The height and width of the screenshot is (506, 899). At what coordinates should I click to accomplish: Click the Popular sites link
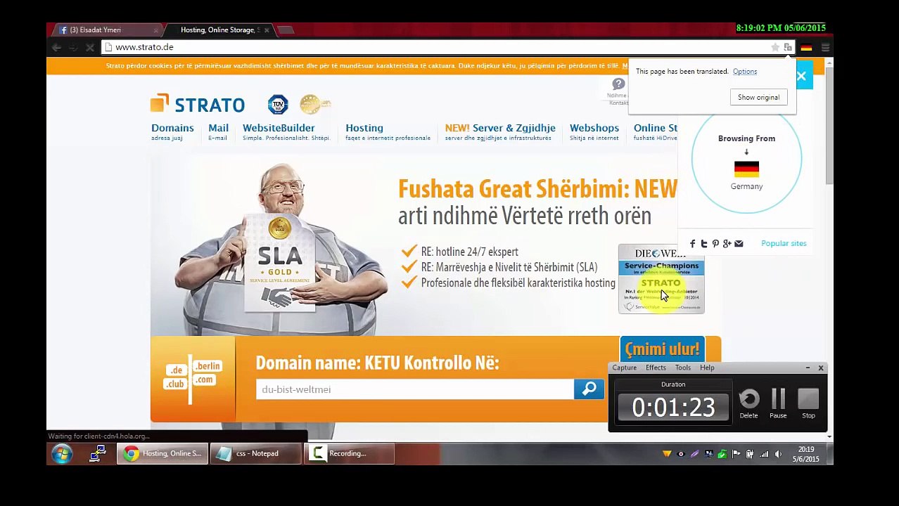tap(784, 243)
